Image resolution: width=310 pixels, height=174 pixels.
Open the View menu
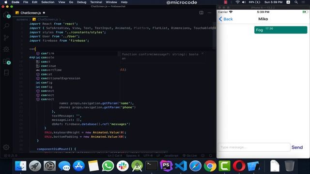tap(62, 2)
